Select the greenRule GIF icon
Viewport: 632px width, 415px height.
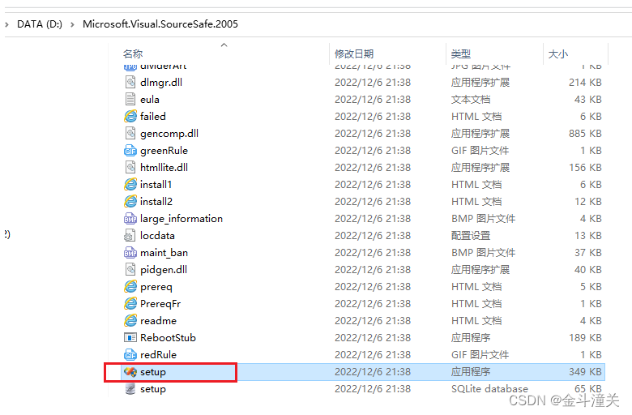click(x=130, y=151)
